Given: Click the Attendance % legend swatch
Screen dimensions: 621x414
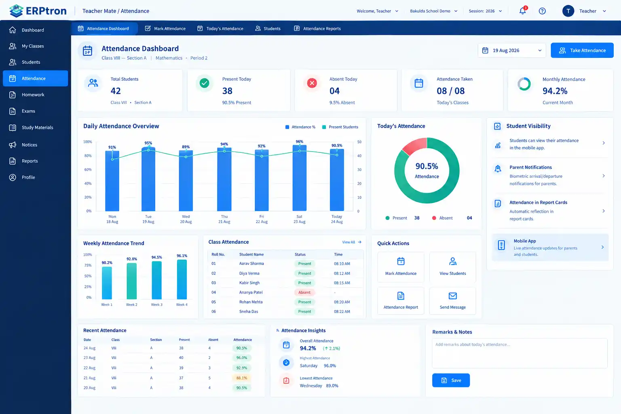Looking at the screenshot, I should pos(287,127).
